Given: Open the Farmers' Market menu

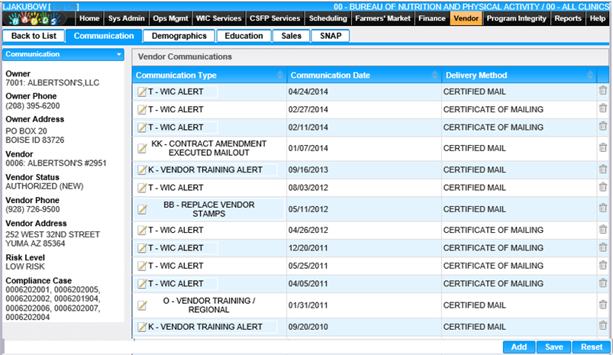Looking at the screenshot, I should tap(382, 18).
